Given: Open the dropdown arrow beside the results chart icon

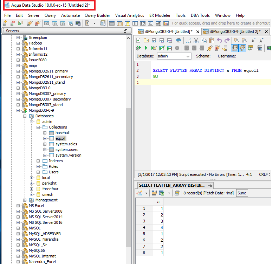Looking at the screenshot, I should tap(146, 193).
